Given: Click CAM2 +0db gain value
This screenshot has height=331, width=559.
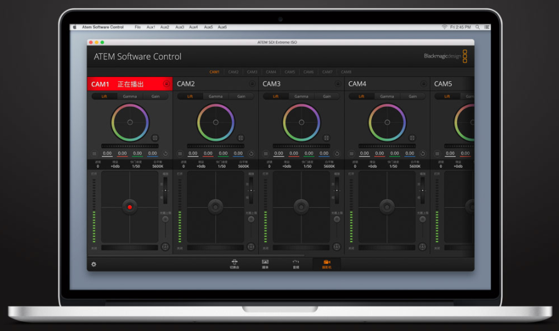Looking at the screenshot, I should coord(201,166).
